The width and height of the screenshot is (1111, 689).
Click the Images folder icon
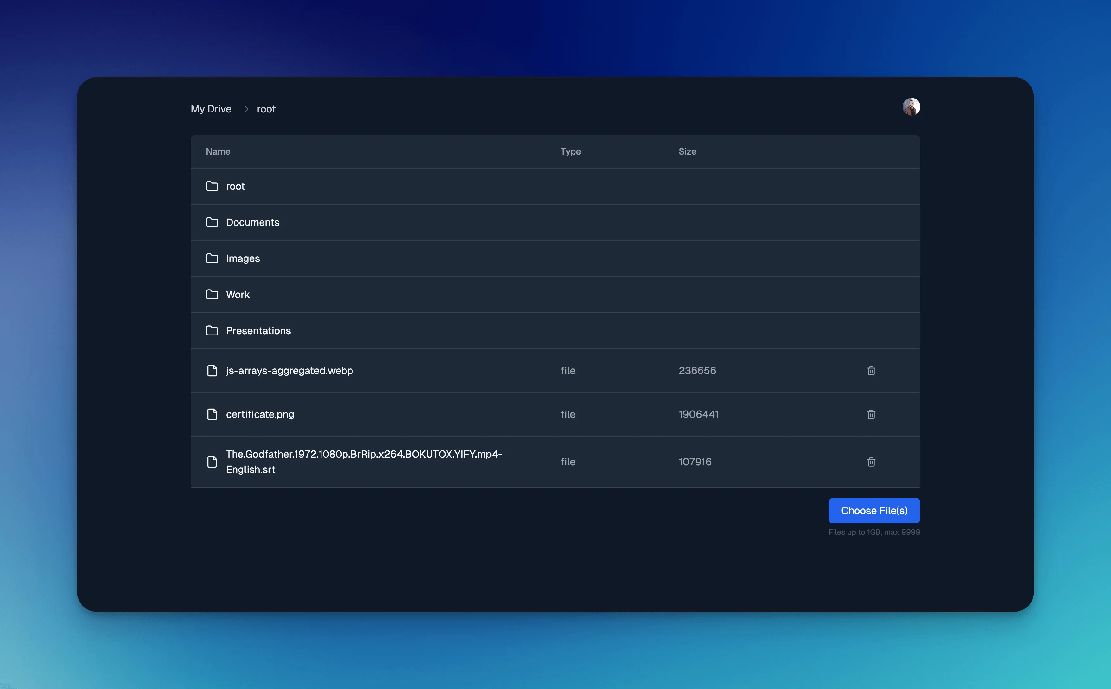coord(212,258)
